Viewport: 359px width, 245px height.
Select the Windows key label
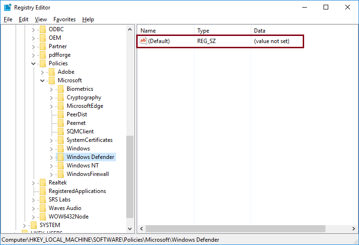tap(78, 149)
